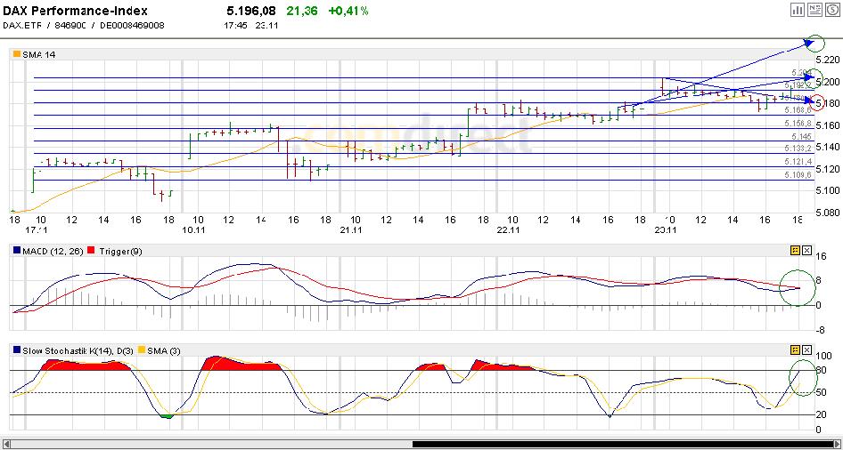
Task: Click the identifier line DAX.ETF / 846900
Action: [44, 25]
